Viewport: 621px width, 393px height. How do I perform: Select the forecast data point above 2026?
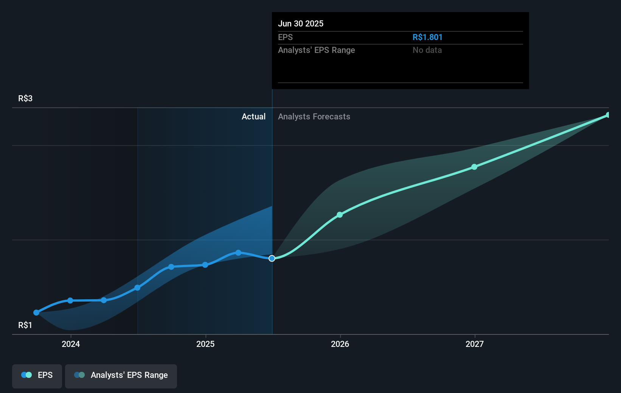coord(340,215)
